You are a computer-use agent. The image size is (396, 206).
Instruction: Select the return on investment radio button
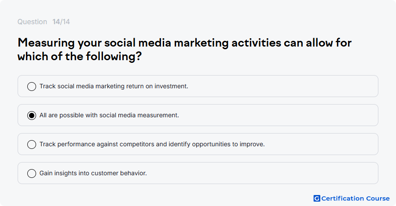pyautogui.click(x=32, y=86)
